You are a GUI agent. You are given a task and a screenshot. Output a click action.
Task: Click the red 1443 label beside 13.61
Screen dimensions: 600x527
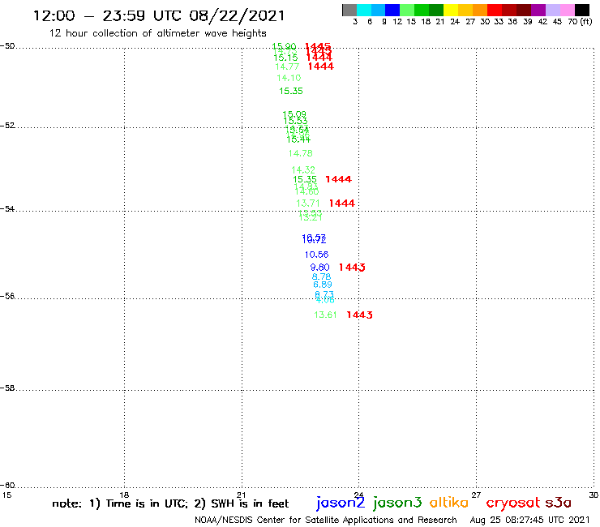click(359, 315)
